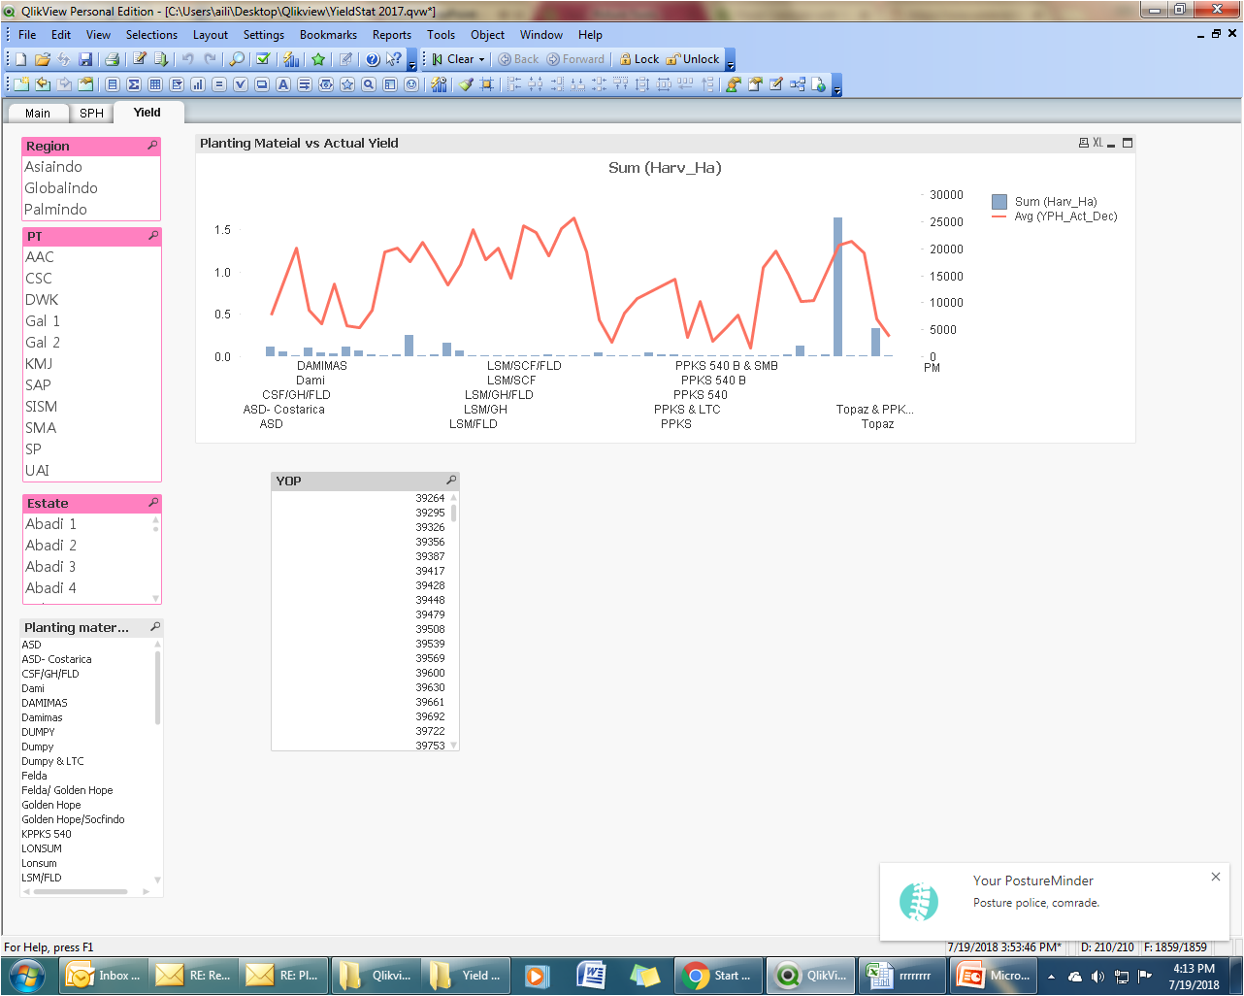1244x996 pixels.
Task: Switch to the Main sheet tab
Action: [38, 114]
